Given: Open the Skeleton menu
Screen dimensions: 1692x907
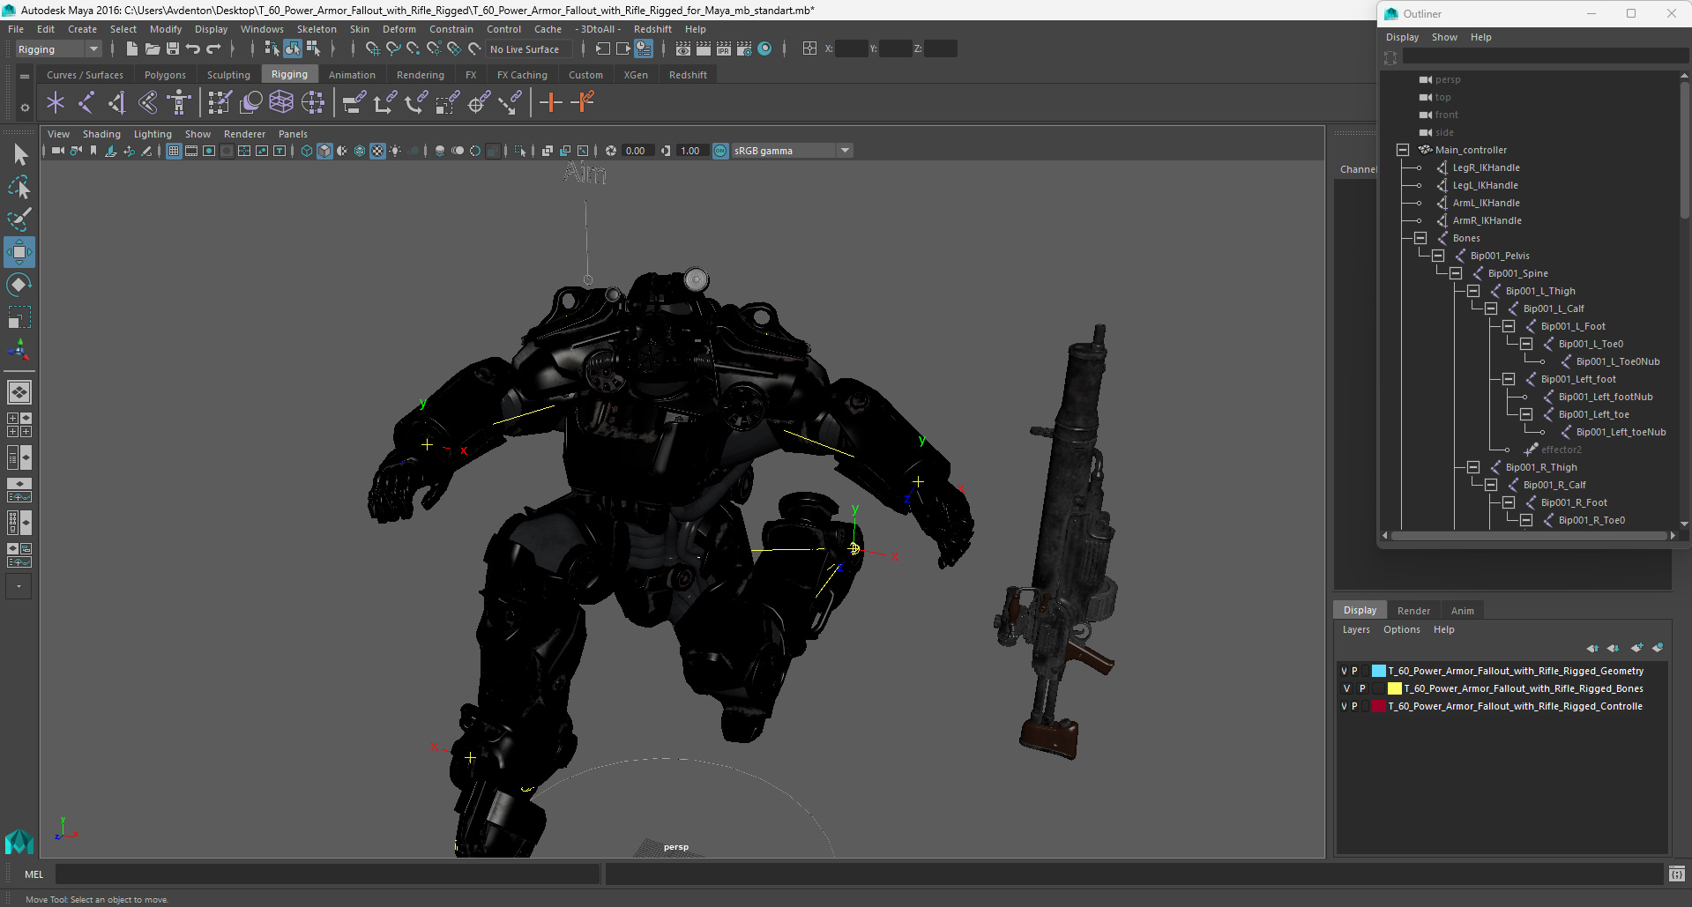Looking at the screenshot, I should [317, 29].
